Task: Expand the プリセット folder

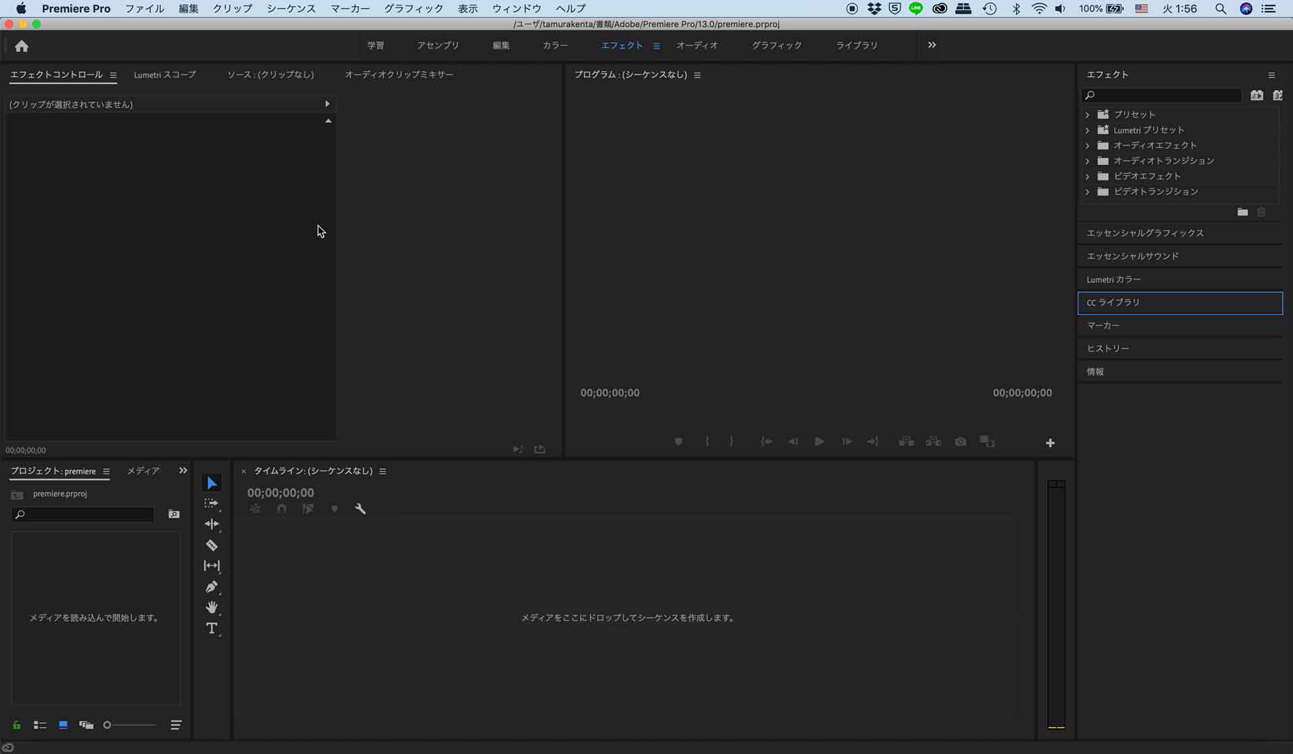Action: coord(1088,114)
